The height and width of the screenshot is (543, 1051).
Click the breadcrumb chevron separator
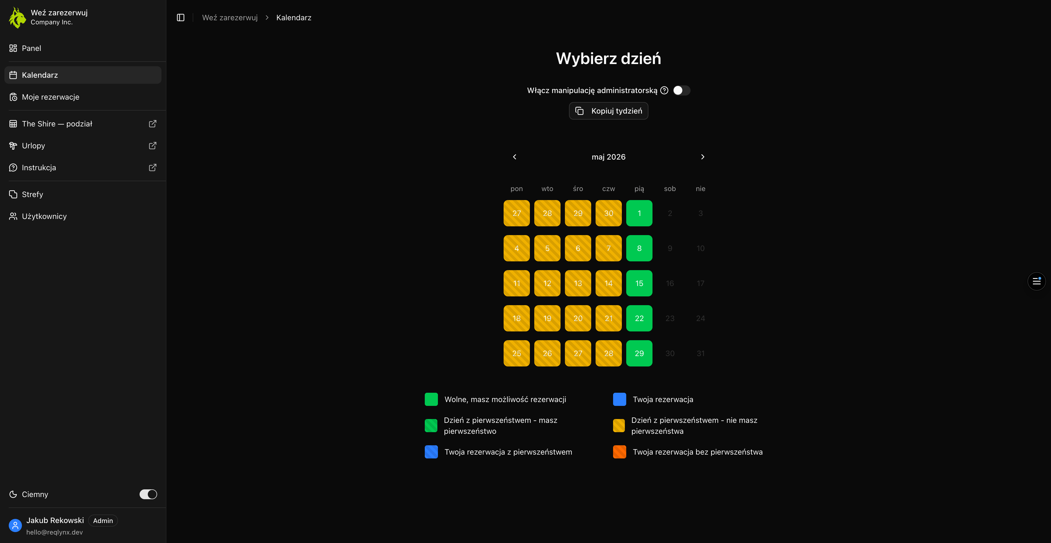267,18
